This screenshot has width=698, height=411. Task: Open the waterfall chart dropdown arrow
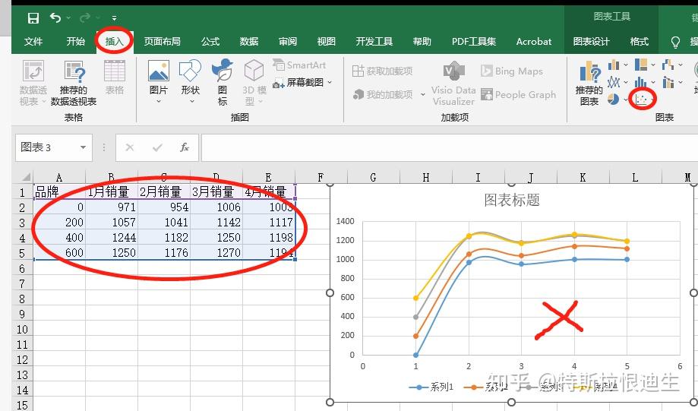click(681, 65)
